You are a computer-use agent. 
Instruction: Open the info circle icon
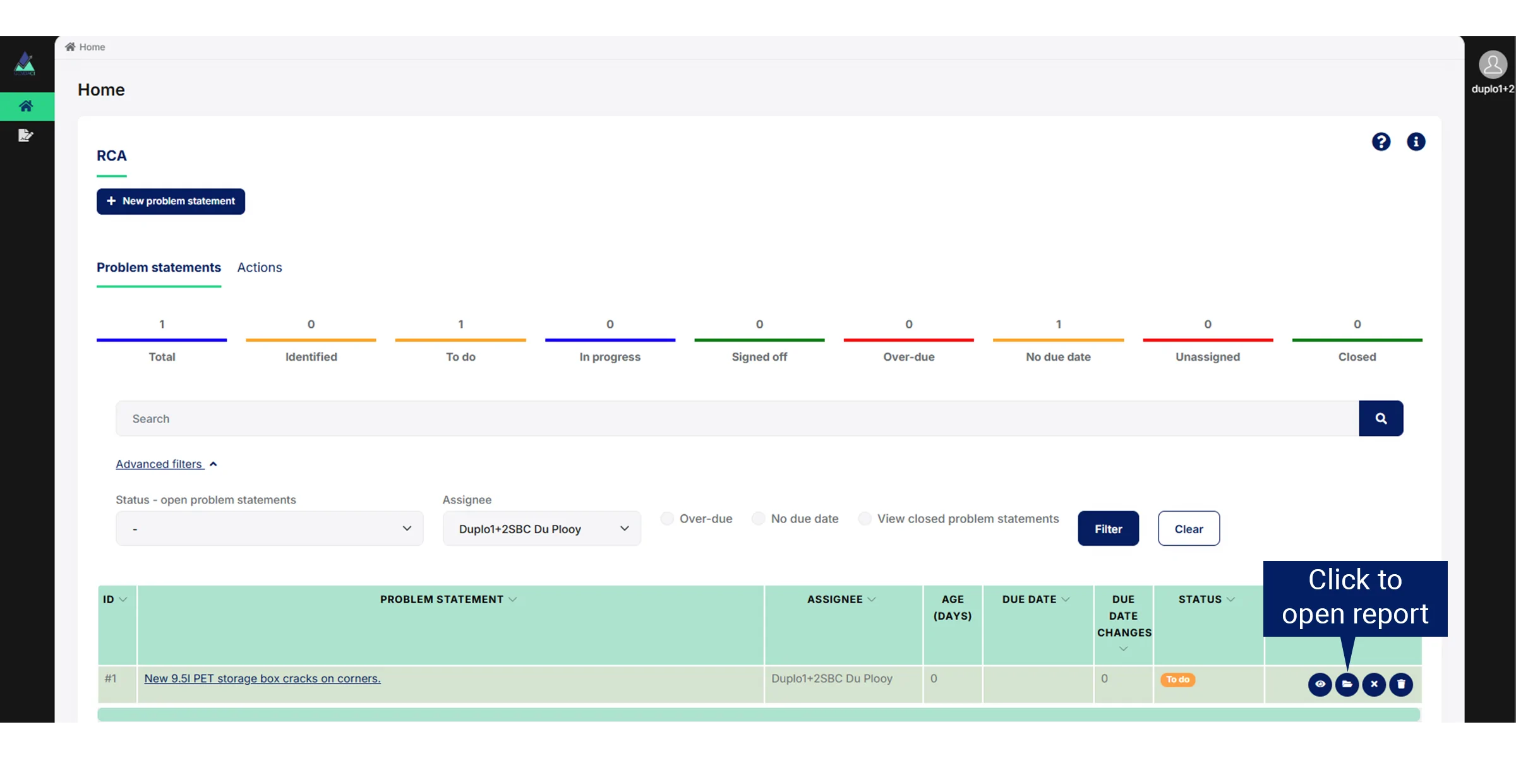(1416, 141)
